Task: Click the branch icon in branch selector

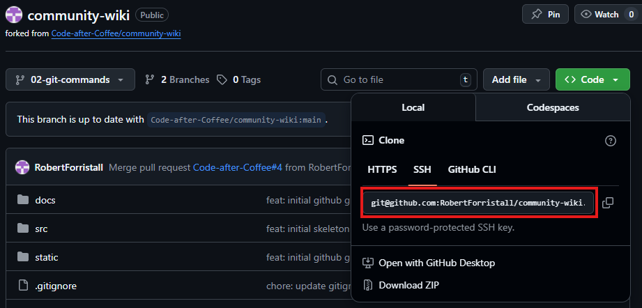Action: tap(20, 79)
